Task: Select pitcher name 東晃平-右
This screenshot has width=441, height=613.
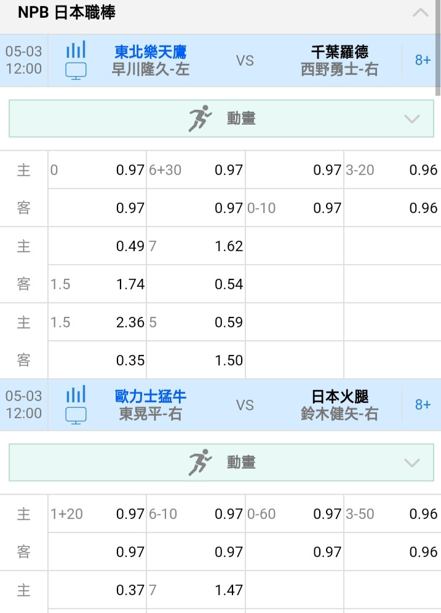Action: pos(150,413)
